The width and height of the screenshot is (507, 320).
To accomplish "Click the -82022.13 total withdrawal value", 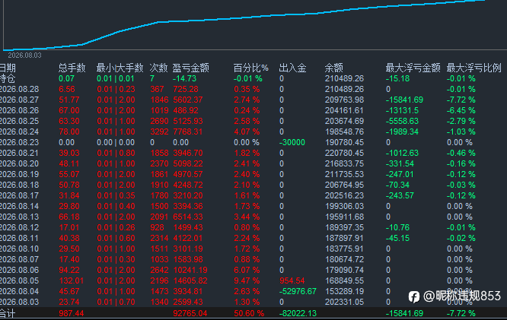I will [298, 313].
